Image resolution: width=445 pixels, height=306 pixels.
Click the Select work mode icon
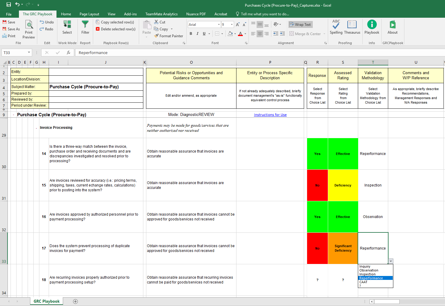click(67, 25)
